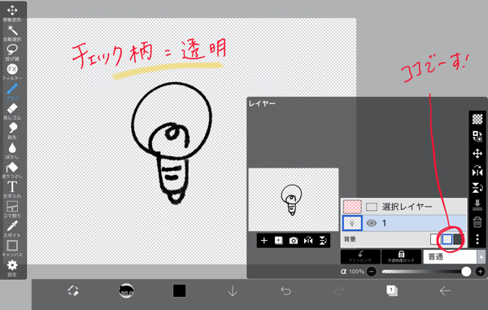Screen dimensions: 488x310
Task: Choose dark checkered background option
Action: click(x=457, y=239)
